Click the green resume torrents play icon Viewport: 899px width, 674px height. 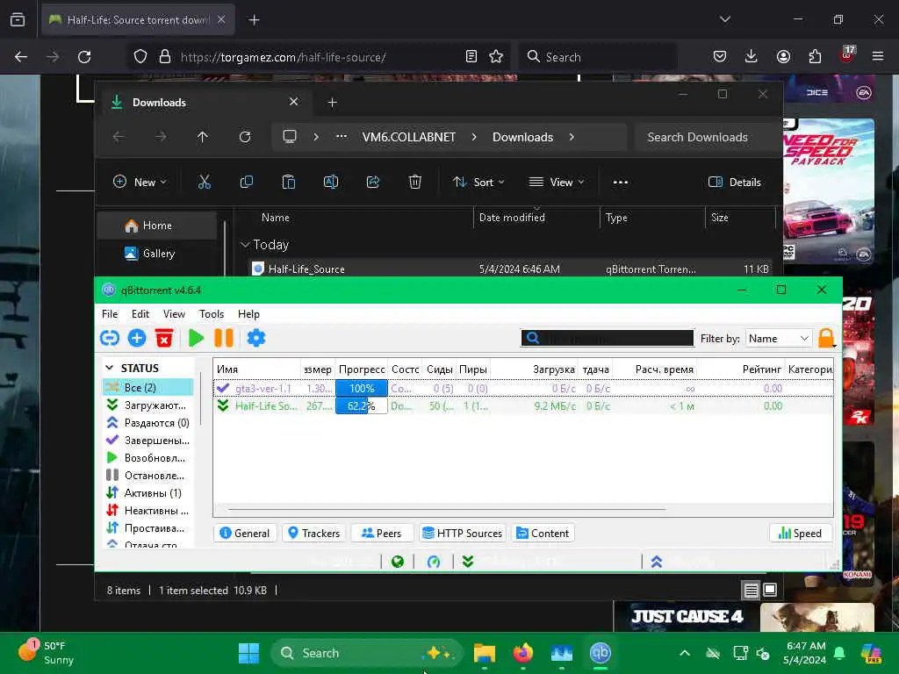tap(196, 338)
